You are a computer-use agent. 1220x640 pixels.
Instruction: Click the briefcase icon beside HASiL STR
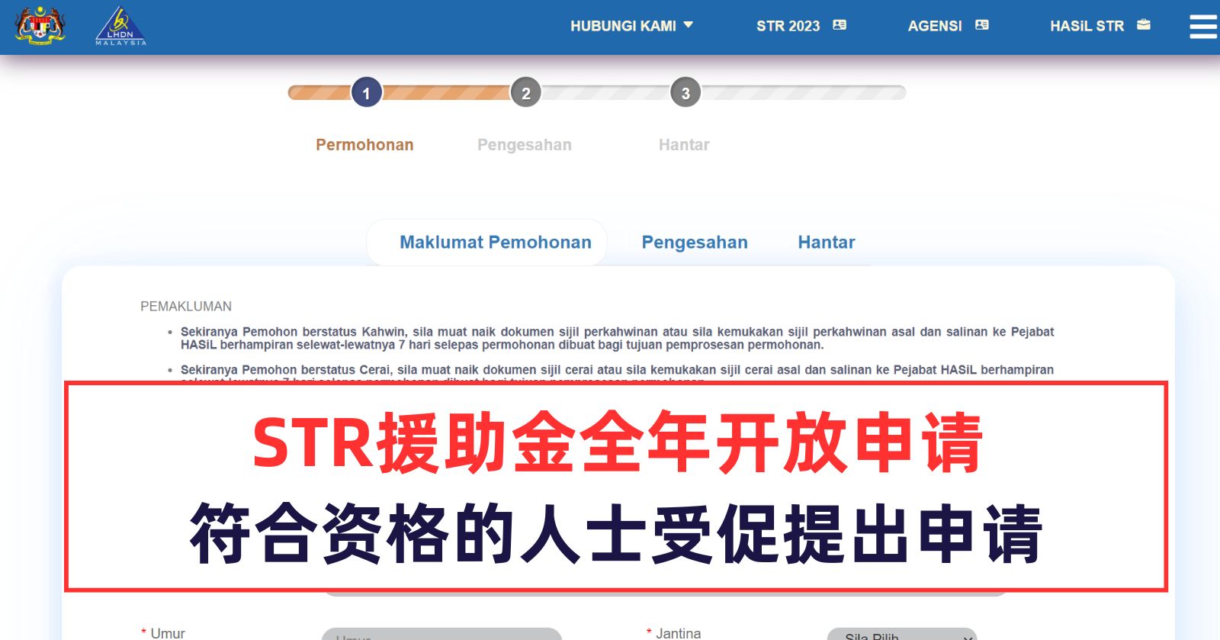[x=1143, y=25]
